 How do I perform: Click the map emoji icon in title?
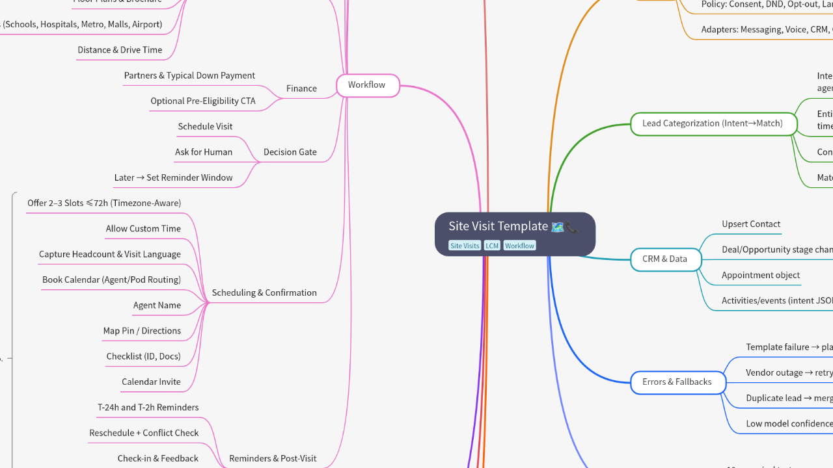click(558, 227)
